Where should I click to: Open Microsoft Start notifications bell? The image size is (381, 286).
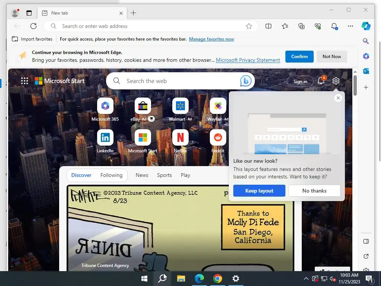321,80
